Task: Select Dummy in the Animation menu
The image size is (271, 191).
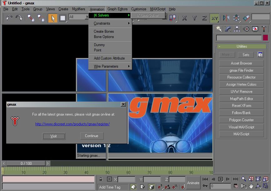Action: click(x=110, y=45)
